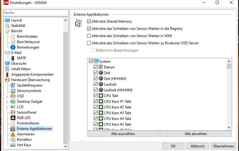Click the Übersicht monitor icon

(7, 64)
